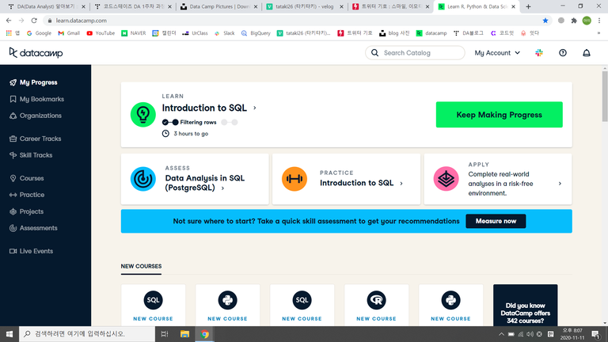608x342 pixels.
Task: Open the Chrome profile avatar
Action: [x=587, y=21]
